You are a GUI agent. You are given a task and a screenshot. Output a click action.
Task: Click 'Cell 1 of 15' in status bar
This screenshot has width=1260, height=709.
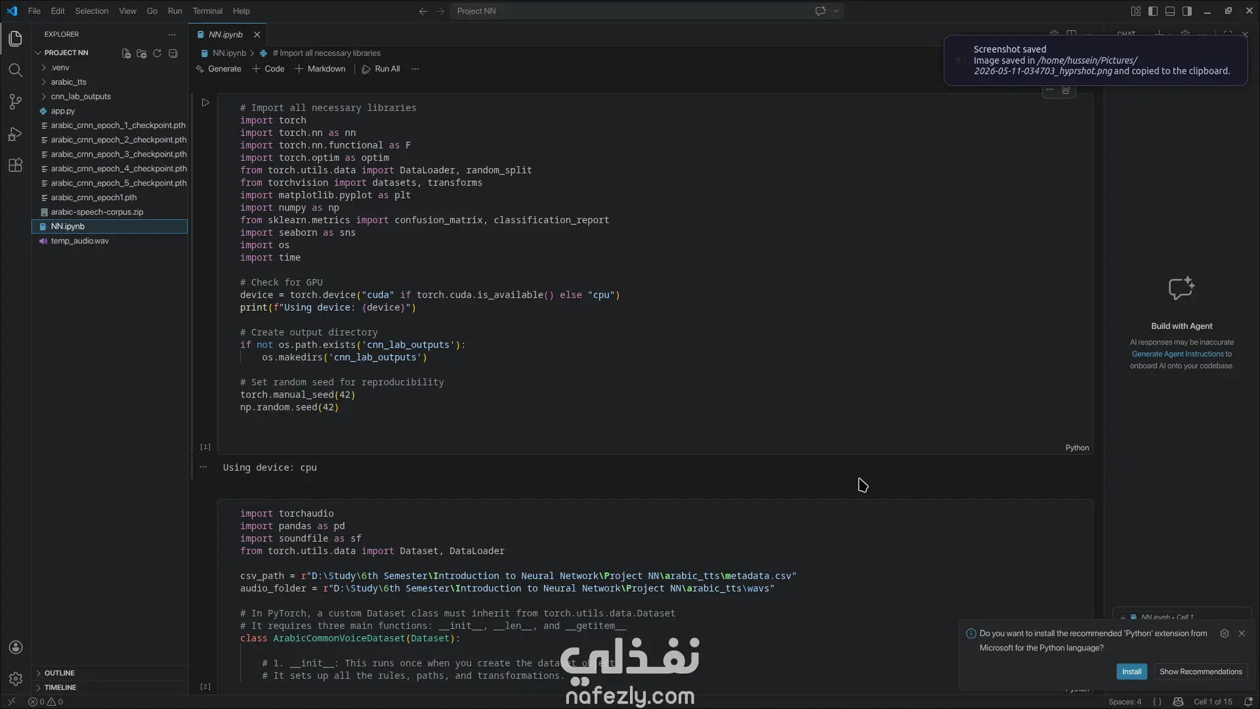tap(1213, 702)
